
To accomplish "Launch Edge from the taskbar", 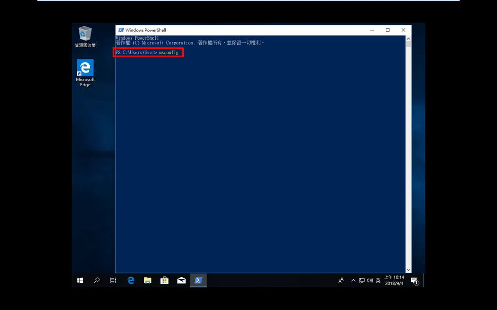I will tap(131, 280).
